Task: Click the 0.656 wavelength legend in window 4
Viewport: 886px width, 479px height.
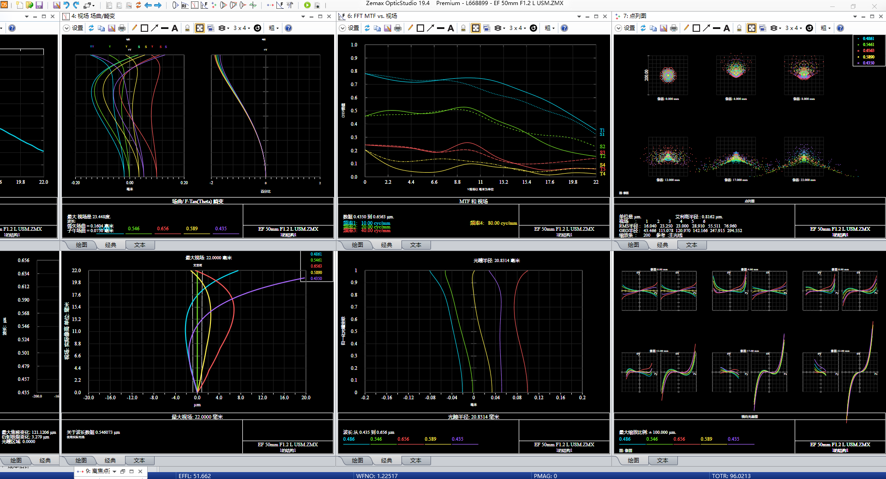Action: point(163,228)
